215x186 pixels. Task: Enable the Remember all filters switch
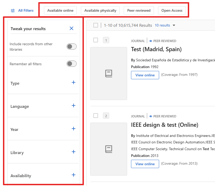71,64
